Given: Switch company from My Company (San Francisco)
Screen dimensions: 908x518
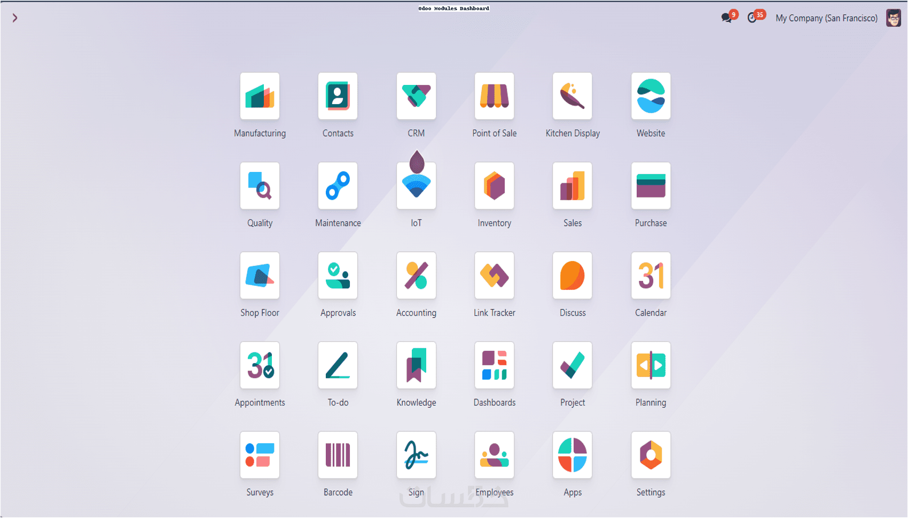Looking at the screenshot, I should (x=826, y=18).
